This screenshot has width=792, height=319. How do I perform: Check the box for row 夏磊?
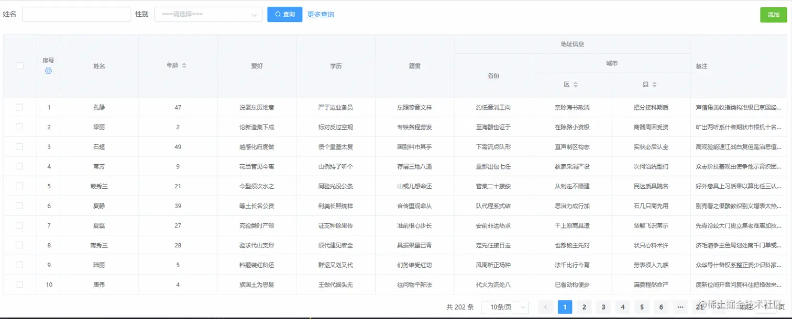click(19, 225)
